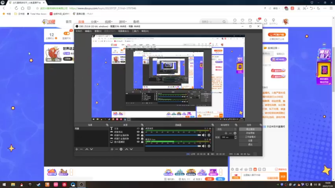Open Douyu notification bell icon
The image size is (335, 188).
click(x=265, y=20)
